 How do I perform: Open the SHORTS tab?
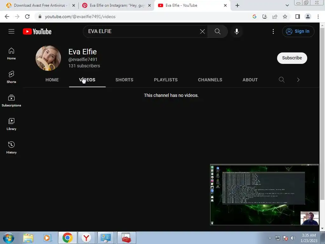pyautogui.click(x=124, y=80)
